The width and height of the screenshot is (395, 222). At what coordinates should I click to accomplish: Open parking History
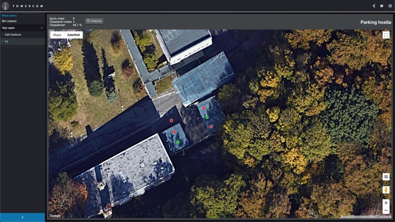(x=94, y=21)
